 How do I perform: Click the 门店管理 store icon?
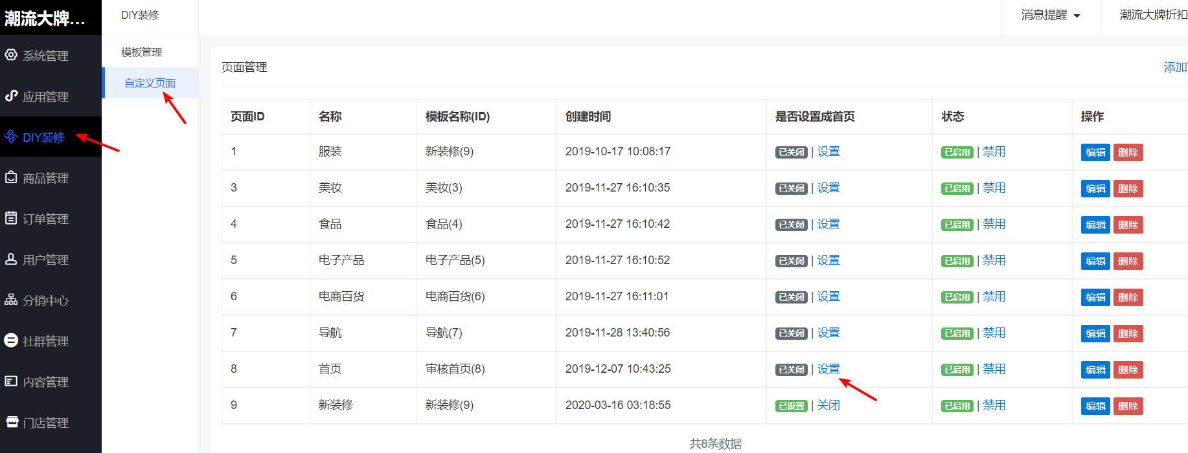point(11,422)
